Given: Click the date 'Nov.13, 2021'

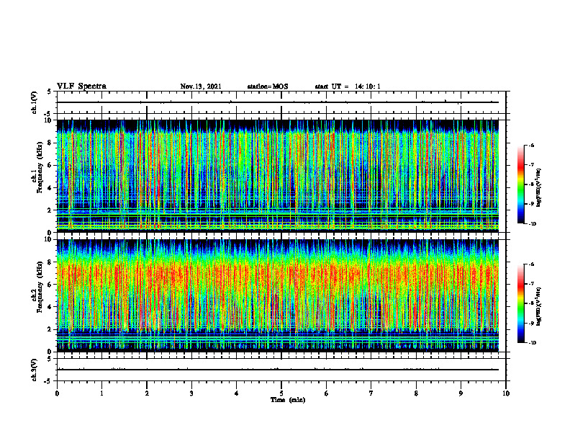Looking at the screenshot, I should [x=201, y=86].
